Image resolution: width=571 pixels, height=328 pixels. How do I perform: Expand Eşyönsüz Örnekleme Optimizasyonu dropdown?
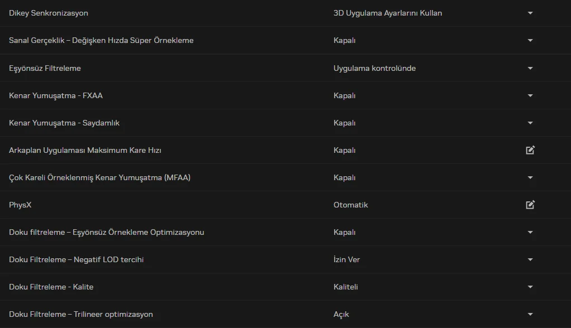[530, 232]
